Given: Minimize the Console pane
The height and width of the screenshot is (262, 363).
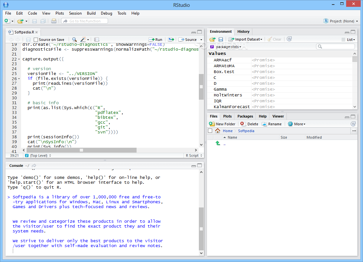Looking at the screenshot, I should pyautogui.click(x=194, y=166).
